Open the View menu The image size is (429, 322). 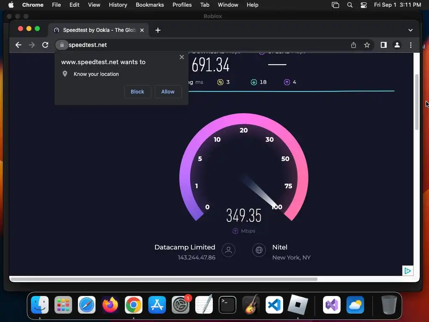click(94, 5)
